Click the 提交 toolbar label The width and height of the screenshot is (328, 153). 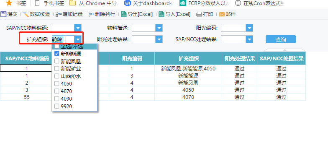click(12, 14)
